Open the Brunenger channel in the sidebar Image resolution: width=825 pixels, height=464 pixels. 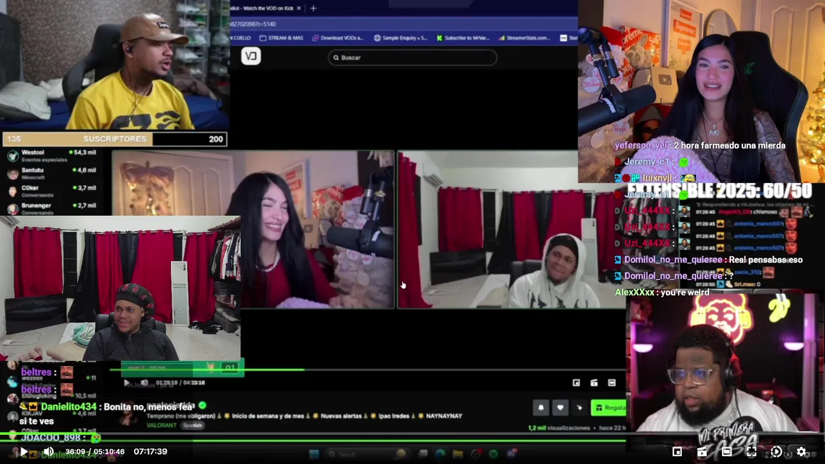pyautogui.click(x=52, y=208)
